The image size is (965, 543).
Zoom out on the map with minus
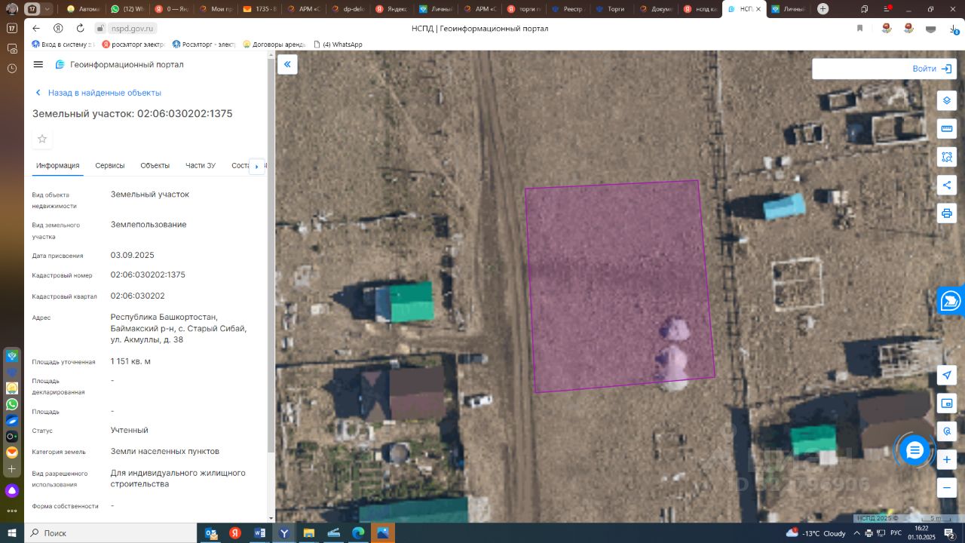(x=947, y=487)
